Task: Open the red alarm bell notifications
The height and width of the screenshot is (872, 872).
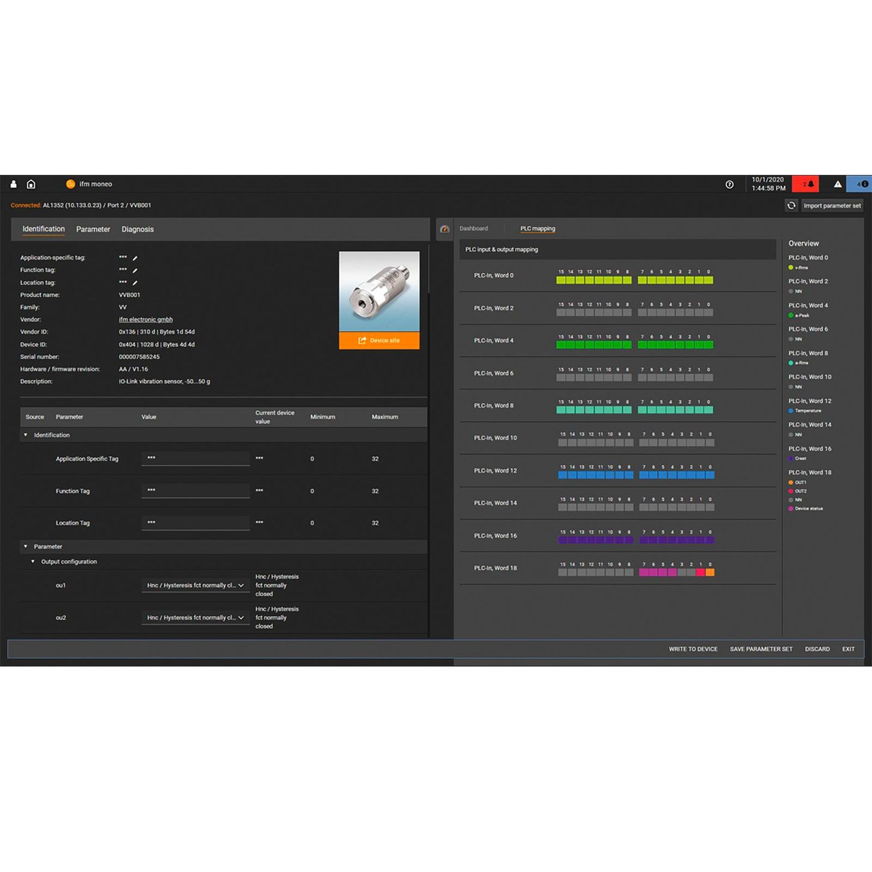Action: 806,184
